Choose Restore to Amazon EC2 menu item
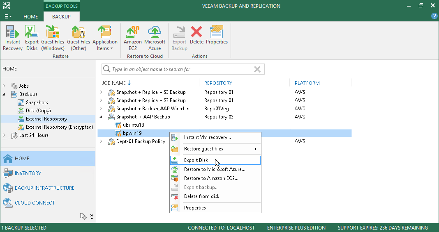Screen dimensions: 439x232 [x=215, y=178]
